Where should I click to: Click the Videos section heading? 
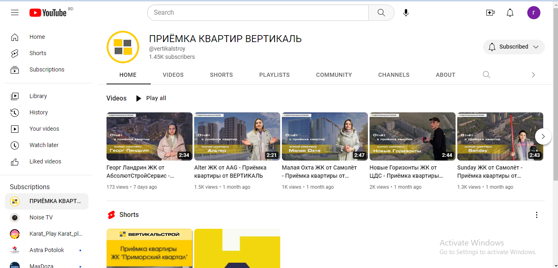click(x=117, y=98)
